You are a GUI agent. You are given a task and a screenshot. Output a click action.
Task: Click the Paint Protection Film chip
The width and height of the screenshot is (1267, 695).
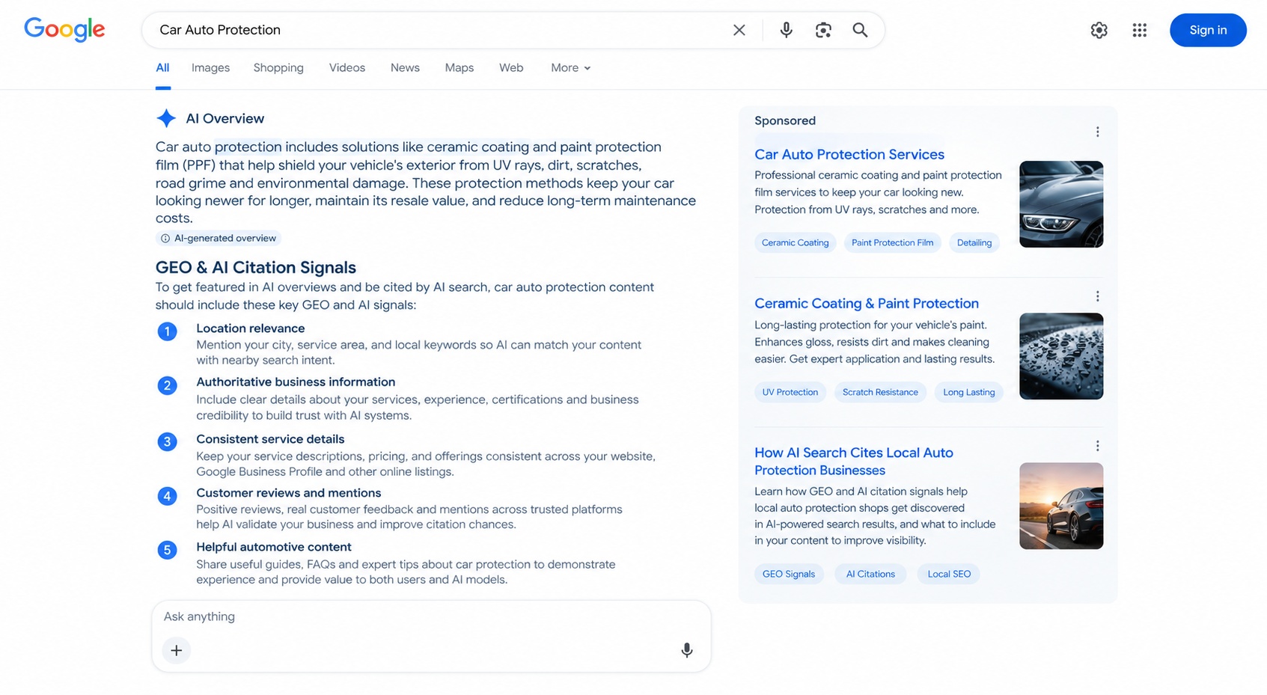click(x=892, y=242)
